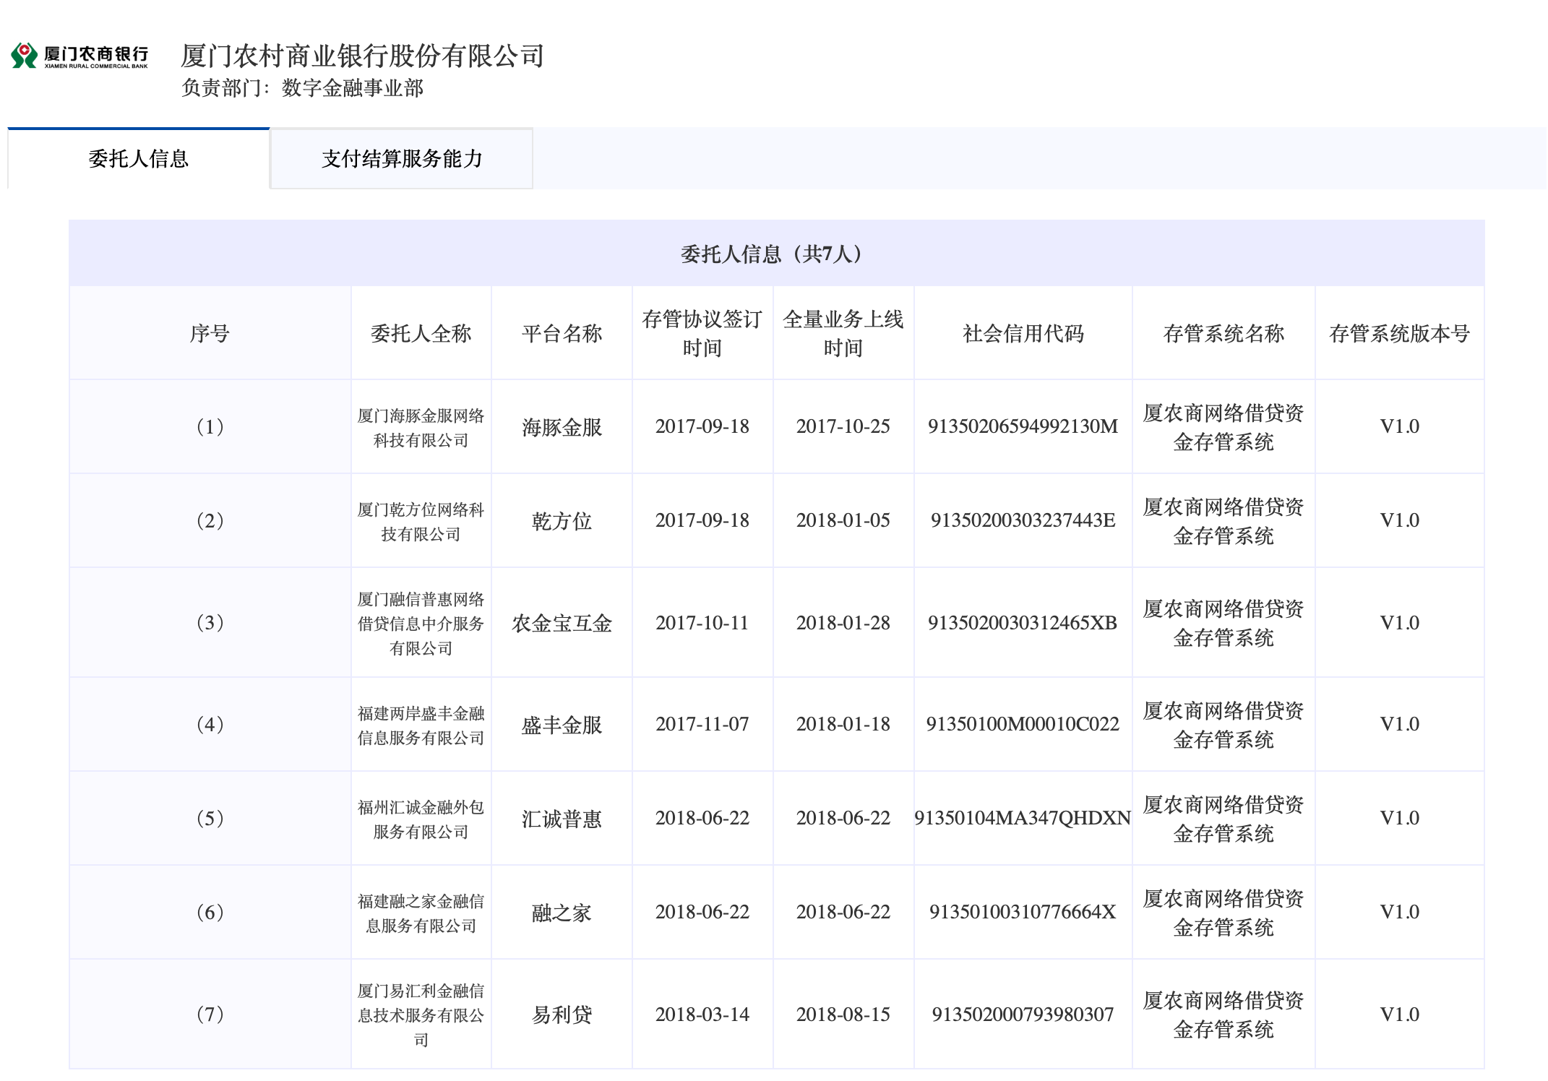
Task: Click row number （4）
Action: coord(210,724)
